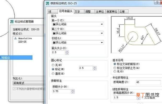Select Annotative style in 标注样式管理器

(25, 38)
